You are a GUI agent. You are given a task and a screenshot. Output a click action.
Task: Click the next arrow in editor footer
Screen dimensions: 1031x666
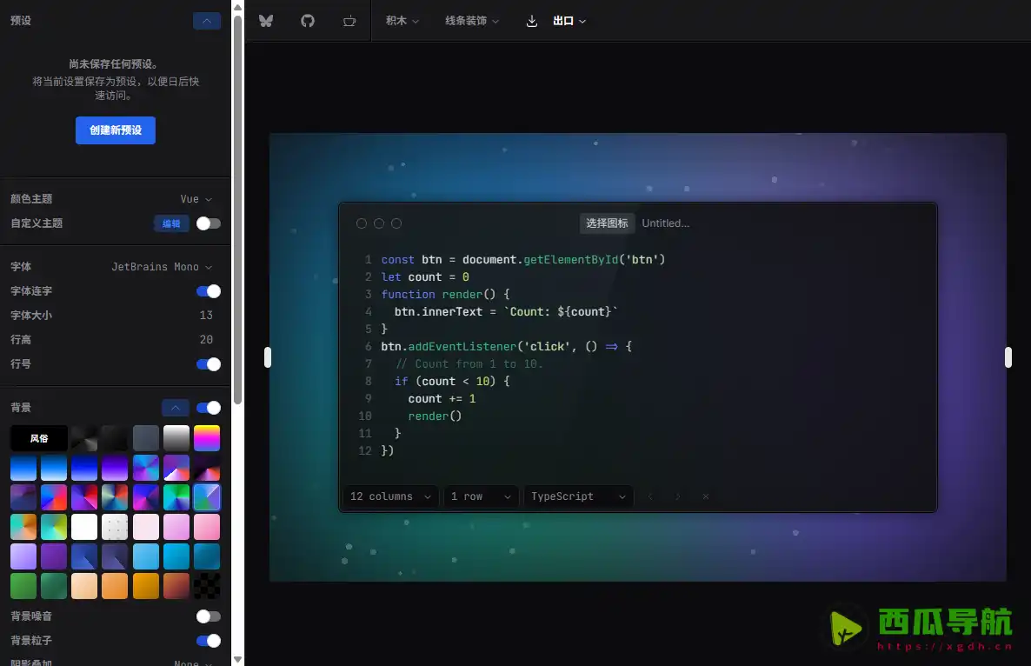(x=678, y=496)
